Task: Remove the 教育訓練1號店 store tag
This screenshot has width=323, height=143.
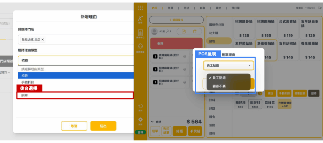Action: [43, 40]
